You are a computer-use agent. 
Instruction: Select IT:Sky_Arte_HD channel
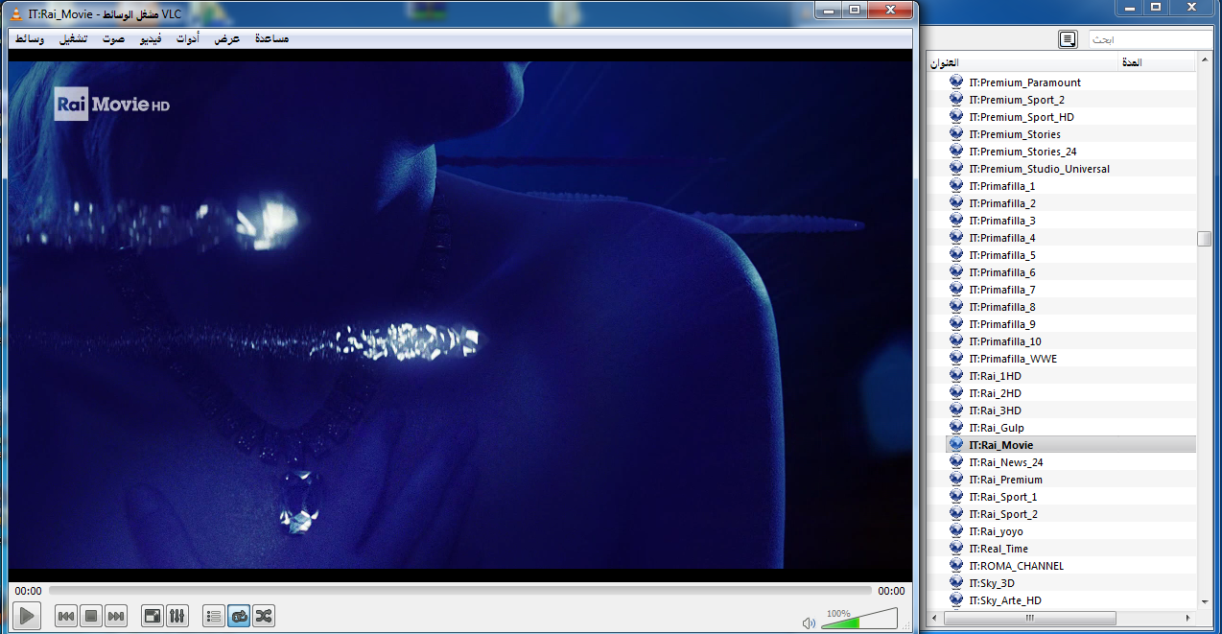tap(1005, 600)
